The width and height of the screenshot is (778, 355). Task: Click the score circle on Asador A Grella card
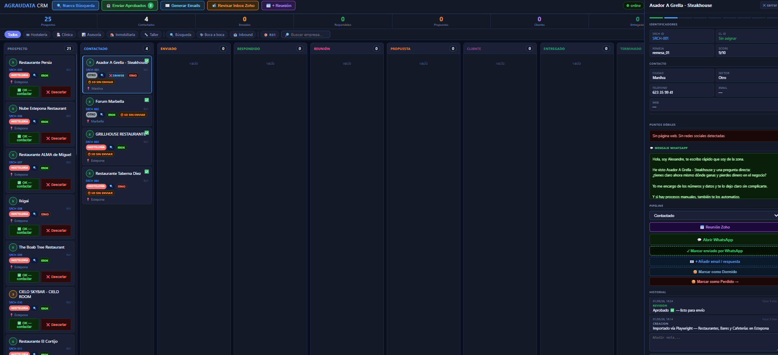coord(90,63)
